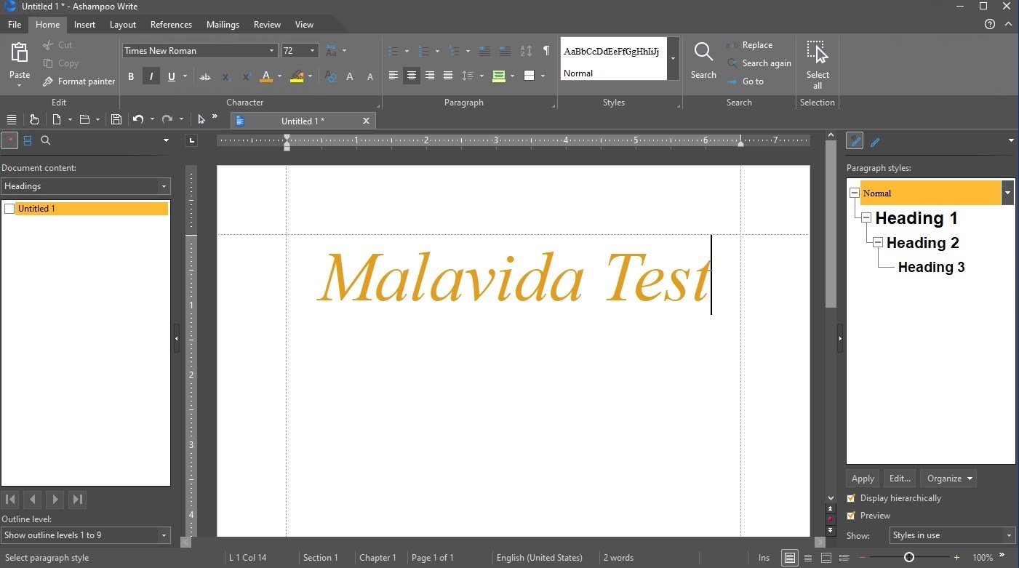Image resolution: width=1019 pixels, height=568 pixels.
Task: Open the Times New Roman font dropdown
Action: tap(272, 51)
